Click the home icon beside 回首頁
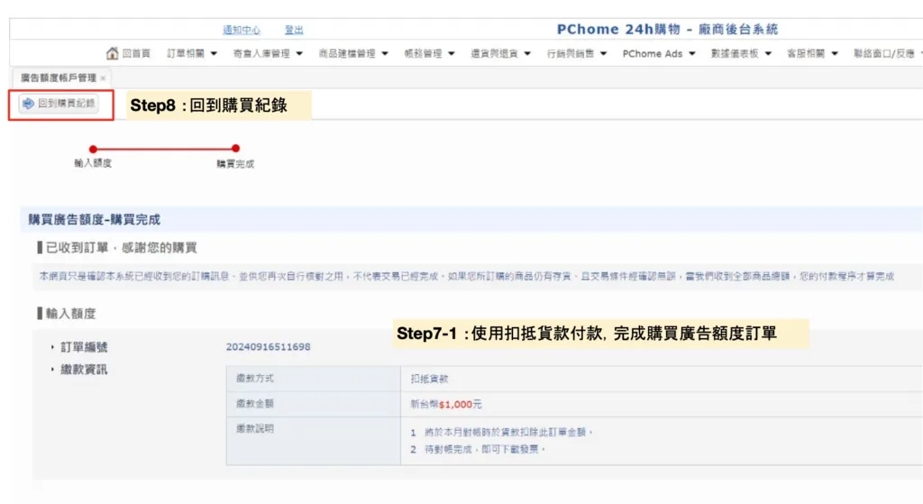923x504 pixels. pyautogui.click(x=113, y=53)
